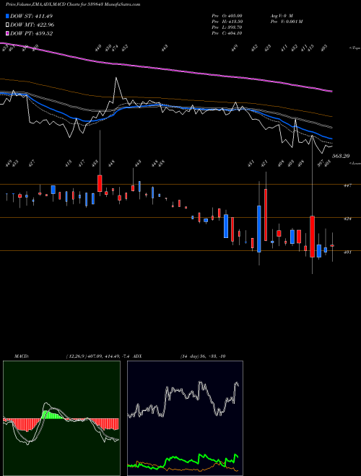Click the magenta long-term average line
Viewport: 361px width, 476px height.
tap(166, 69)
